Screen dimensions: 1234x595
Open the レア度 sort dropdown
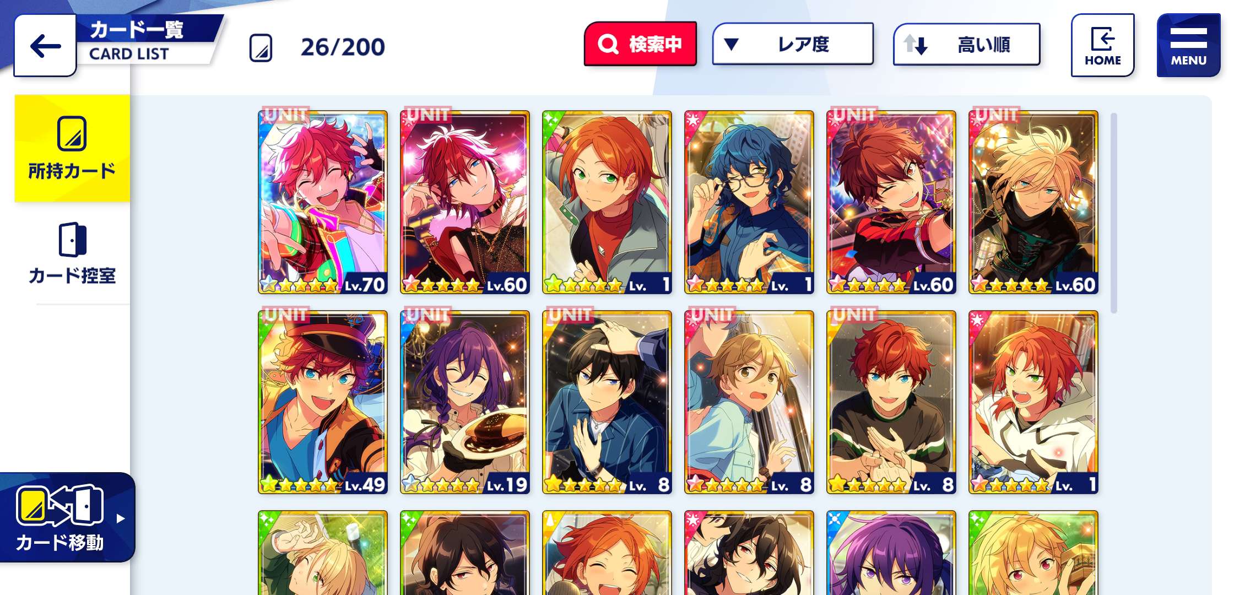pyautogui.click(x=793, y=44)
